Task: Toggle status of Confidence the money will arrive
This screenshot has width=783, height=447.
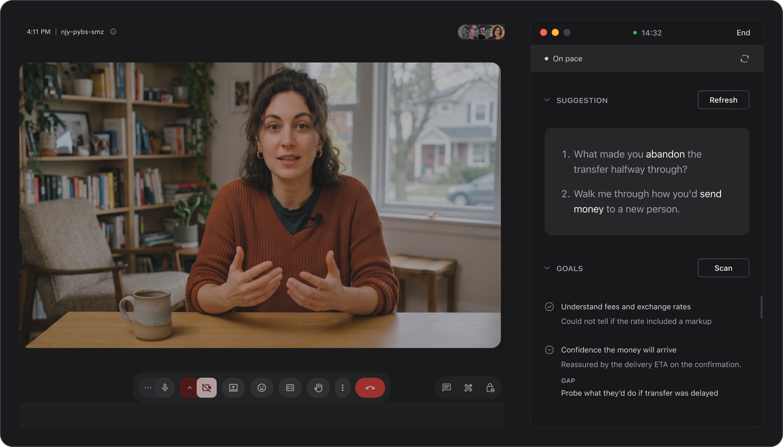Action: point(549,350)
